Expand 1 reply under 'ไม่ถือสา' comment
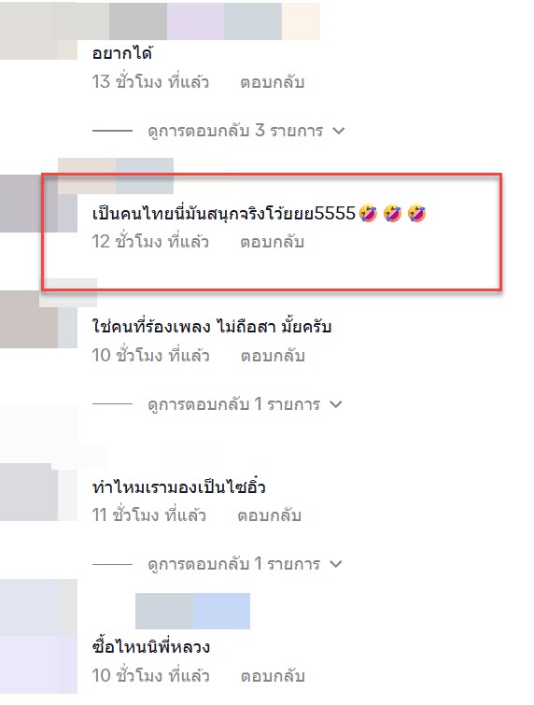The image size is (534, 705). coord(233,404)
